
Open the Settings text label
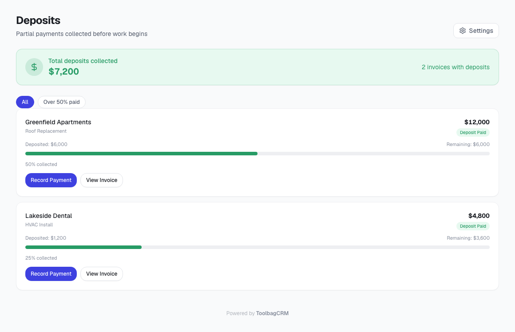tap(481, 31)
